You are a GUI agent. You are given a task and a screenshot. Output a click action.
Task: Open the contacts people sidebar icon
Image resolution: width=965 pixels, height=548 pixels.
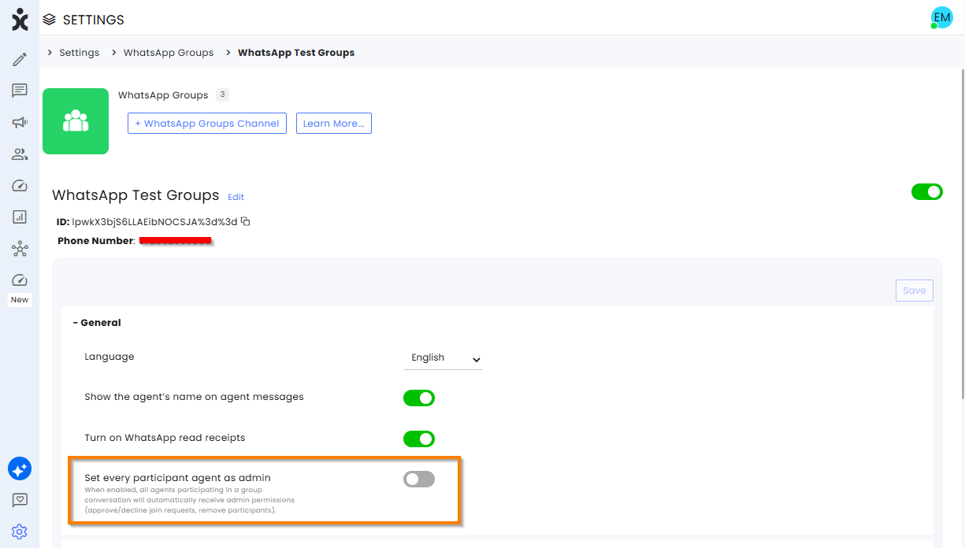(20, 154)
